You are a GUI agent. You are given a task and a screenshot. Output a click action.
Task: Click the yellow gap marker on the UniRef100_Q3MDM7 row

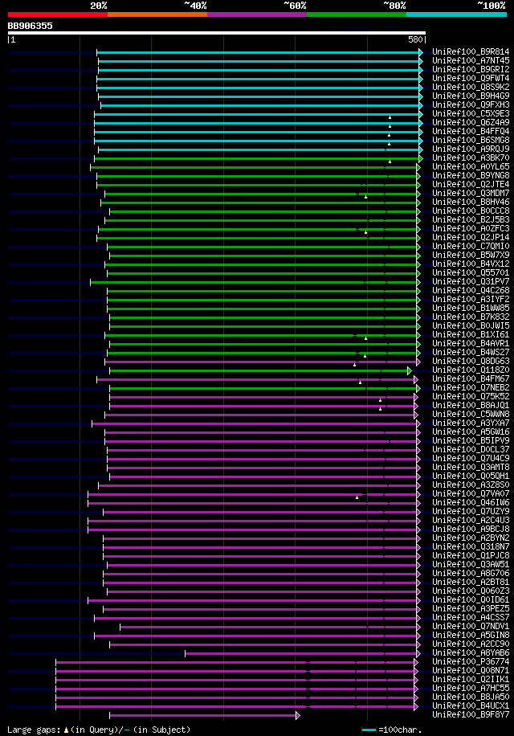tap(365, 197)
